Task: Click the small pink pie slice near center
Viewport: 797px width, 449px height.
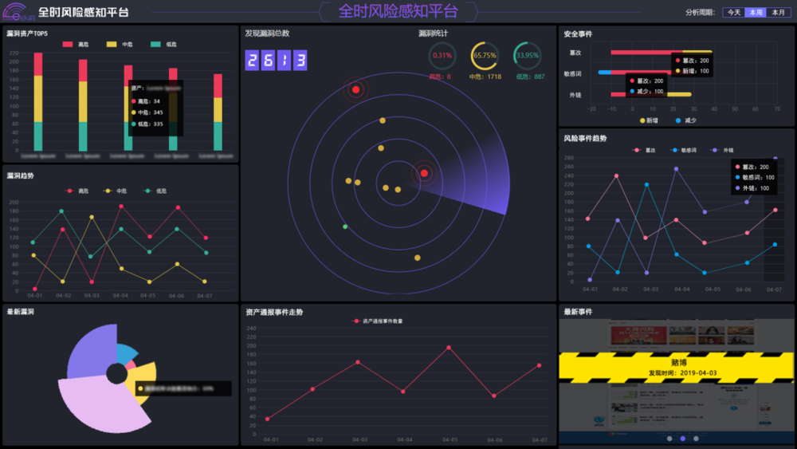Action: click(x=131, y=364)
